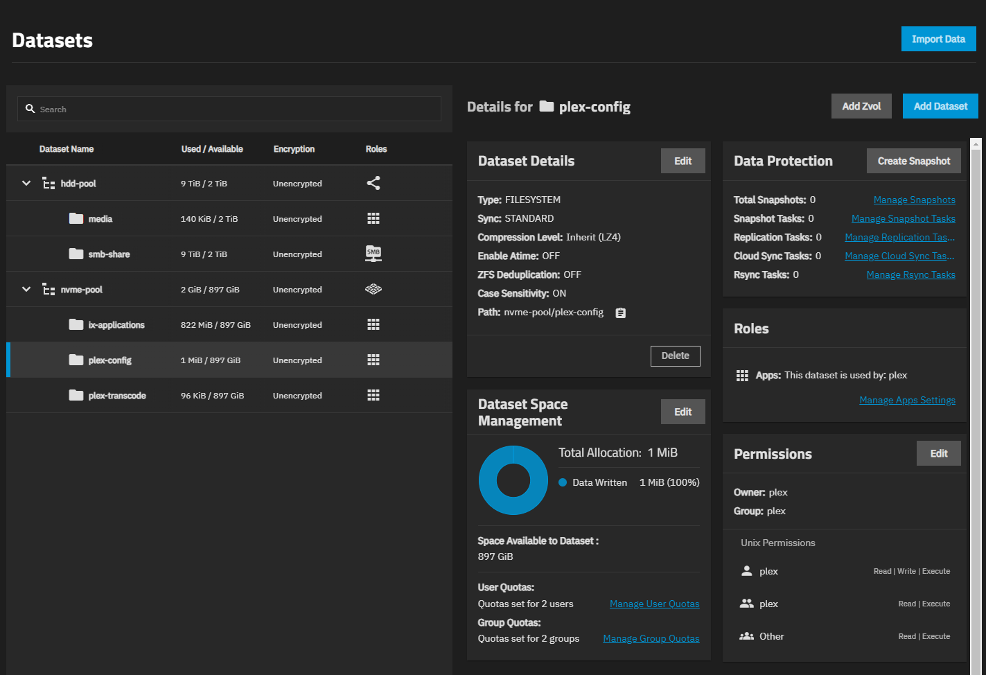Open Manage Group Quotas link
The width and height of the screenshot is (986, 675).
point(651,638)
